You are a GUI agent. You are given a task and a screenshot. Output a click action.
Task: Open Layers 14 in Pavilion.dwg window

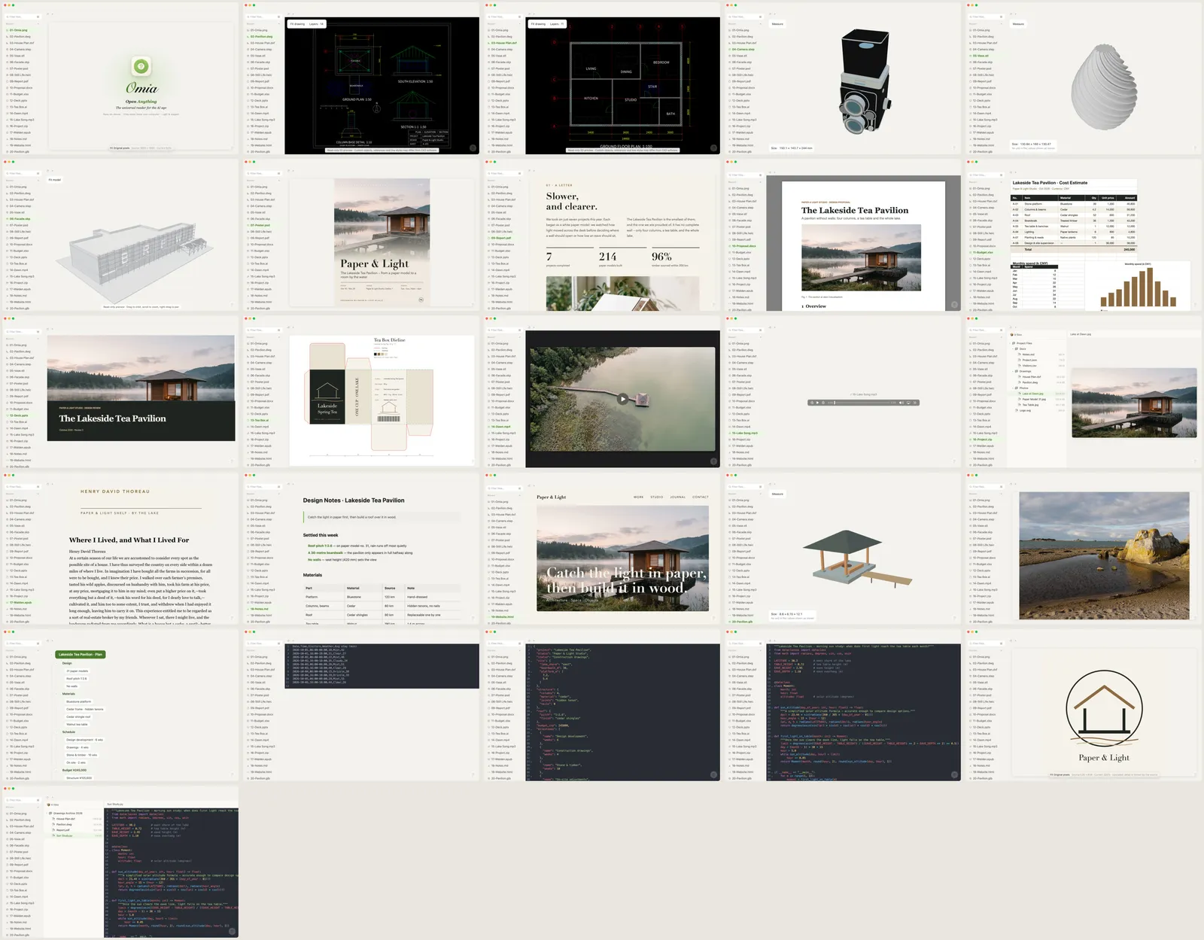(317, 24)
